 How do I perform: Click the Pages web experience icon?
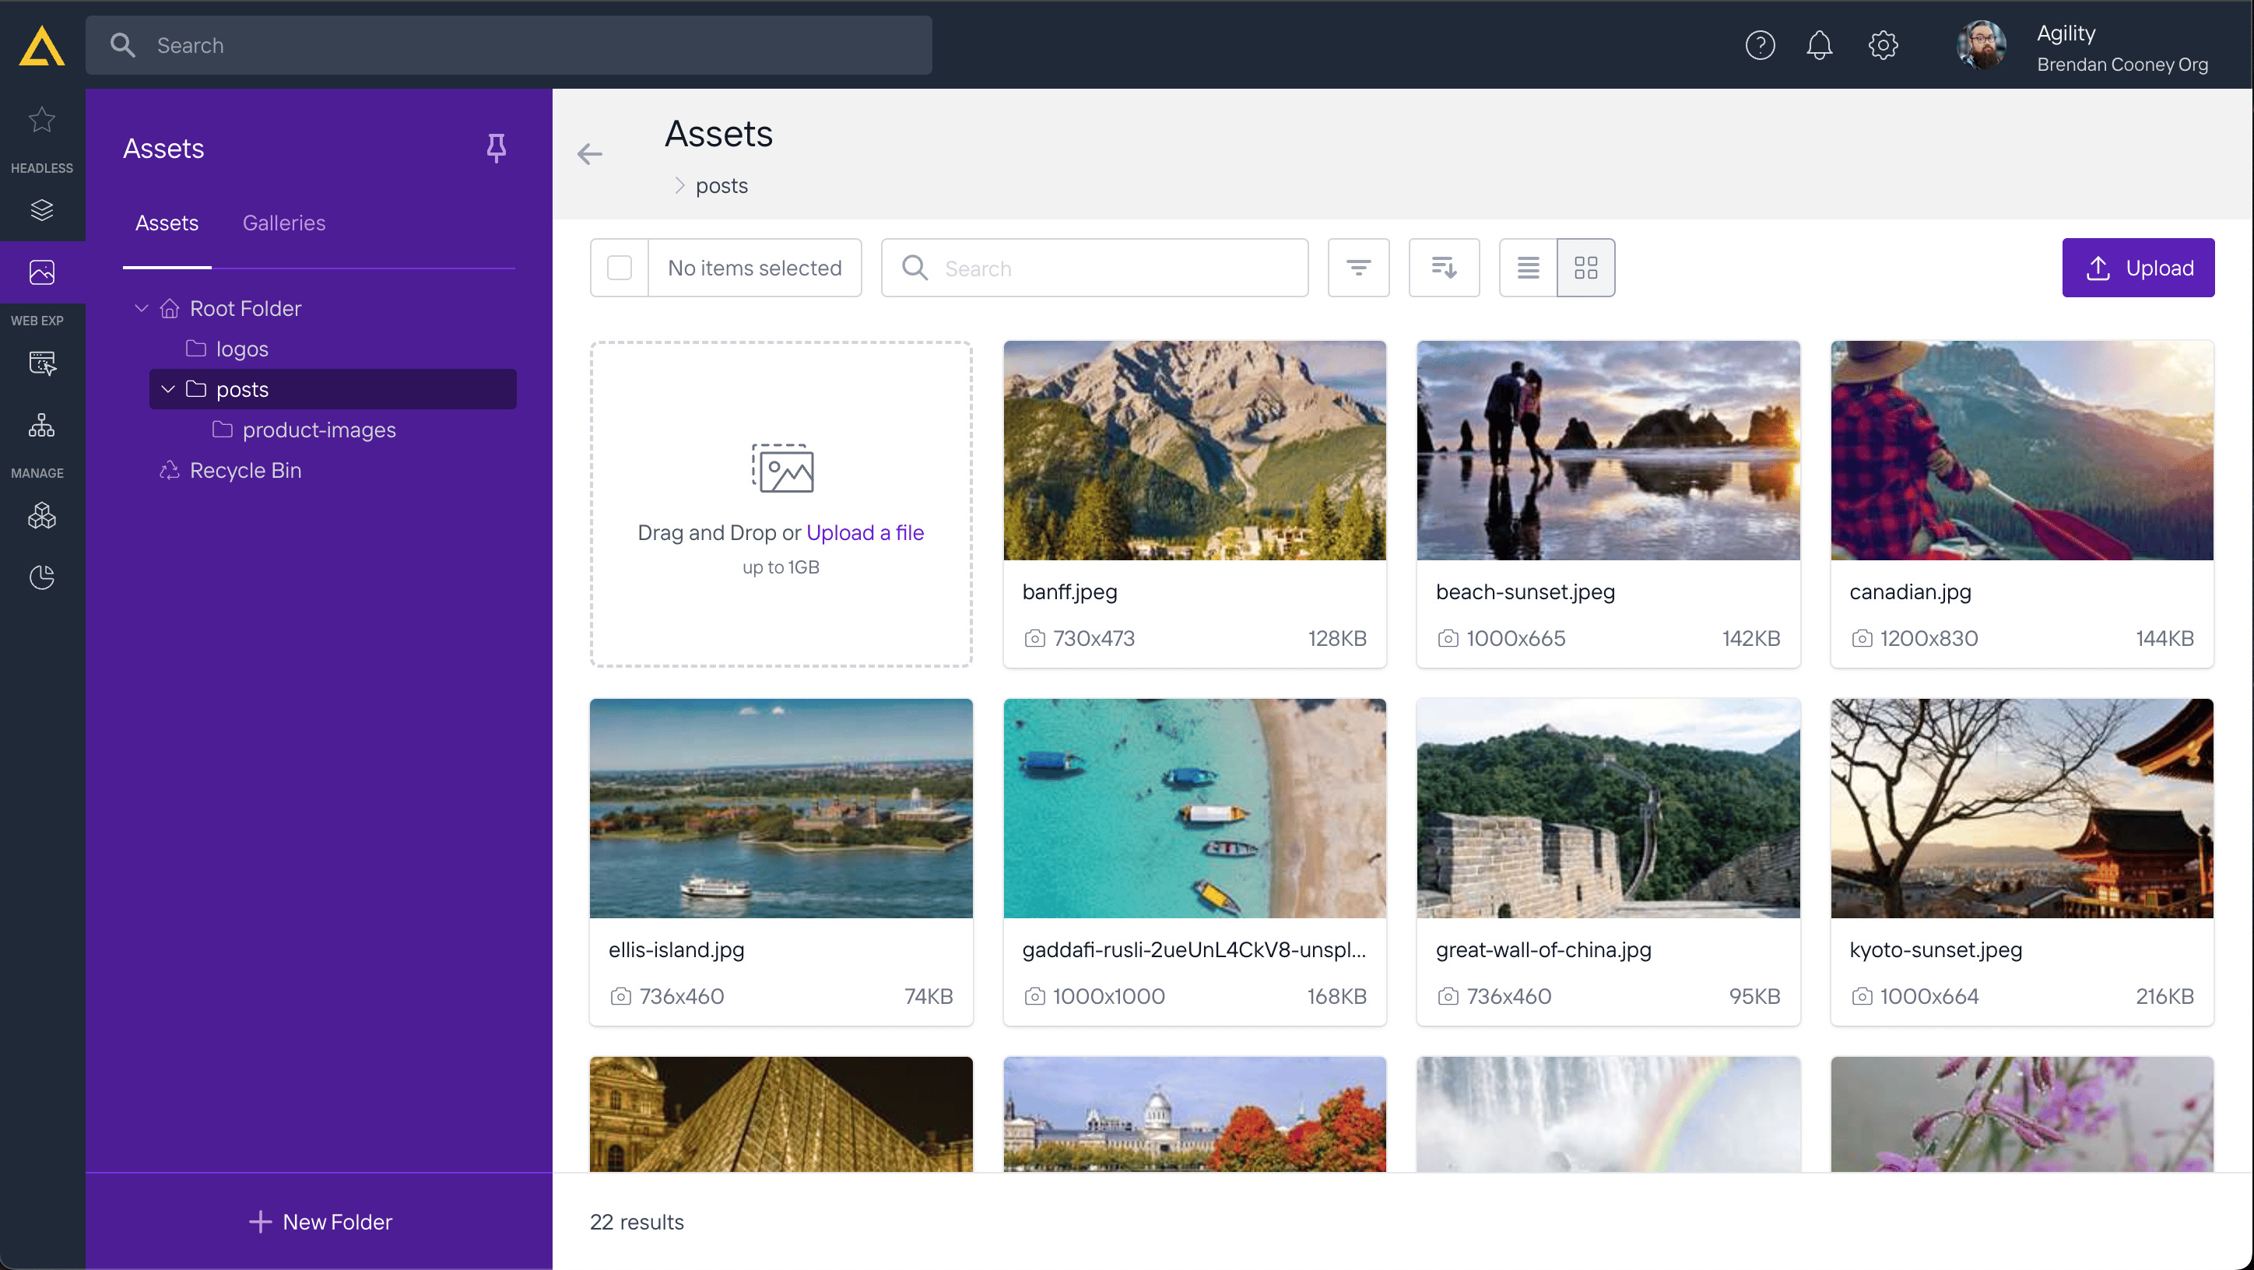click(x=41, y=362)
